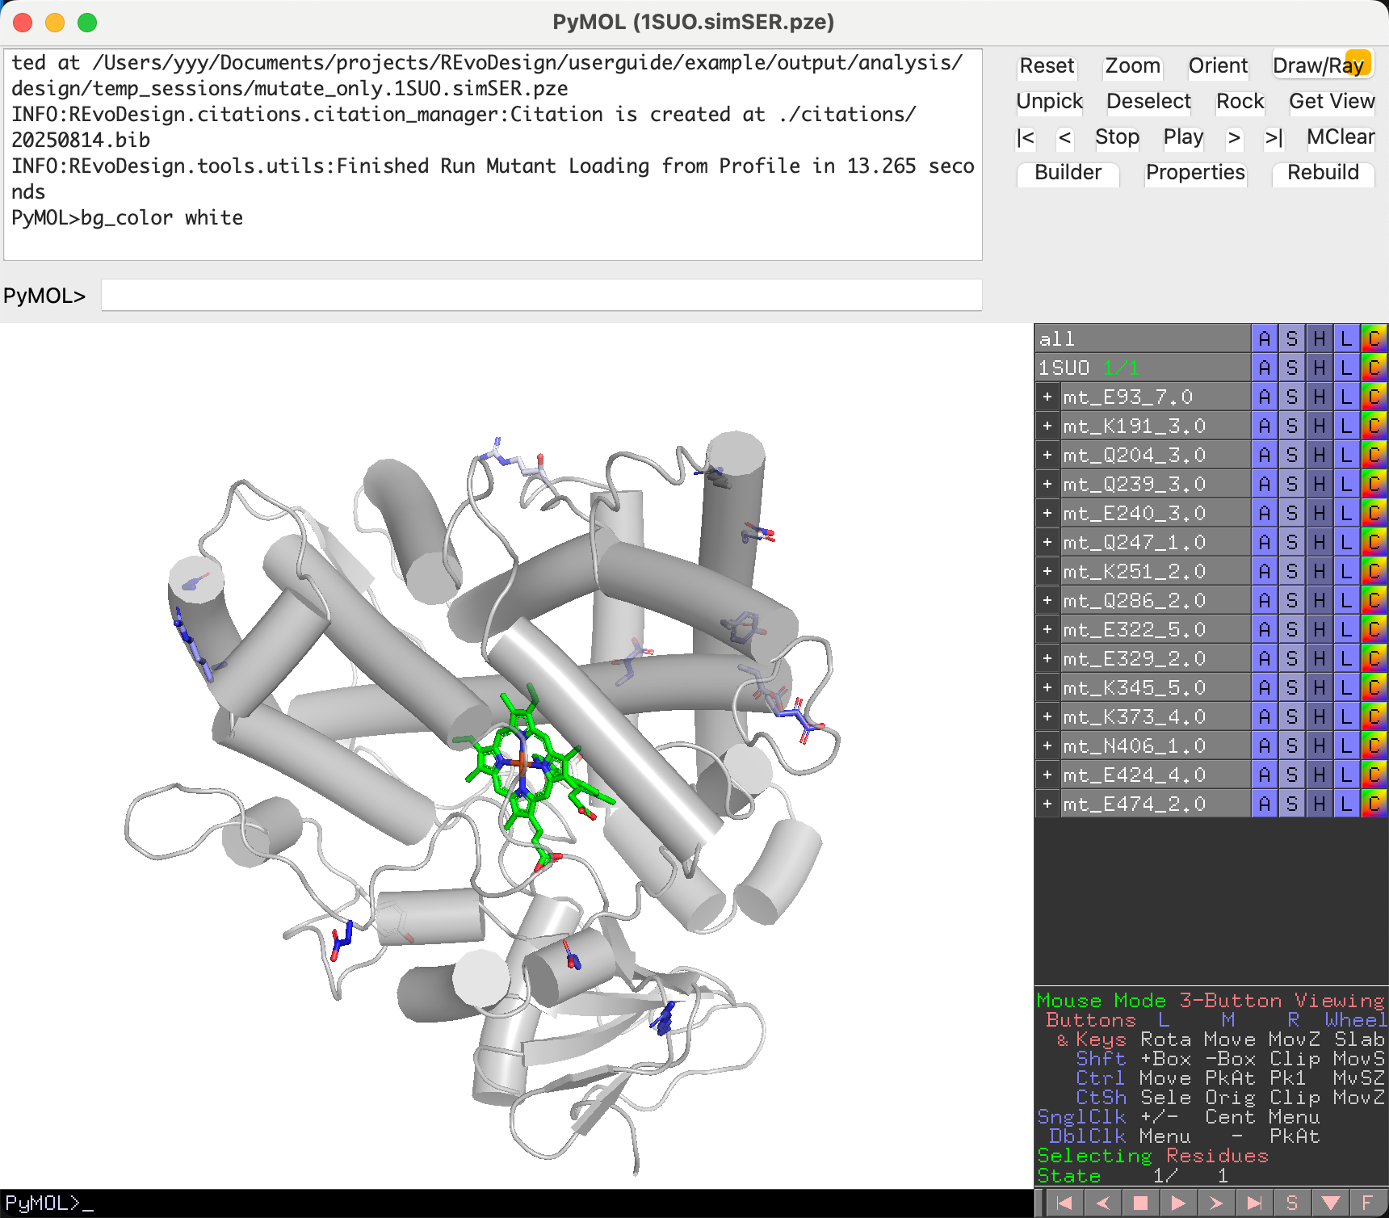Expand group mt_K373_4.0 with plus

1047,716
